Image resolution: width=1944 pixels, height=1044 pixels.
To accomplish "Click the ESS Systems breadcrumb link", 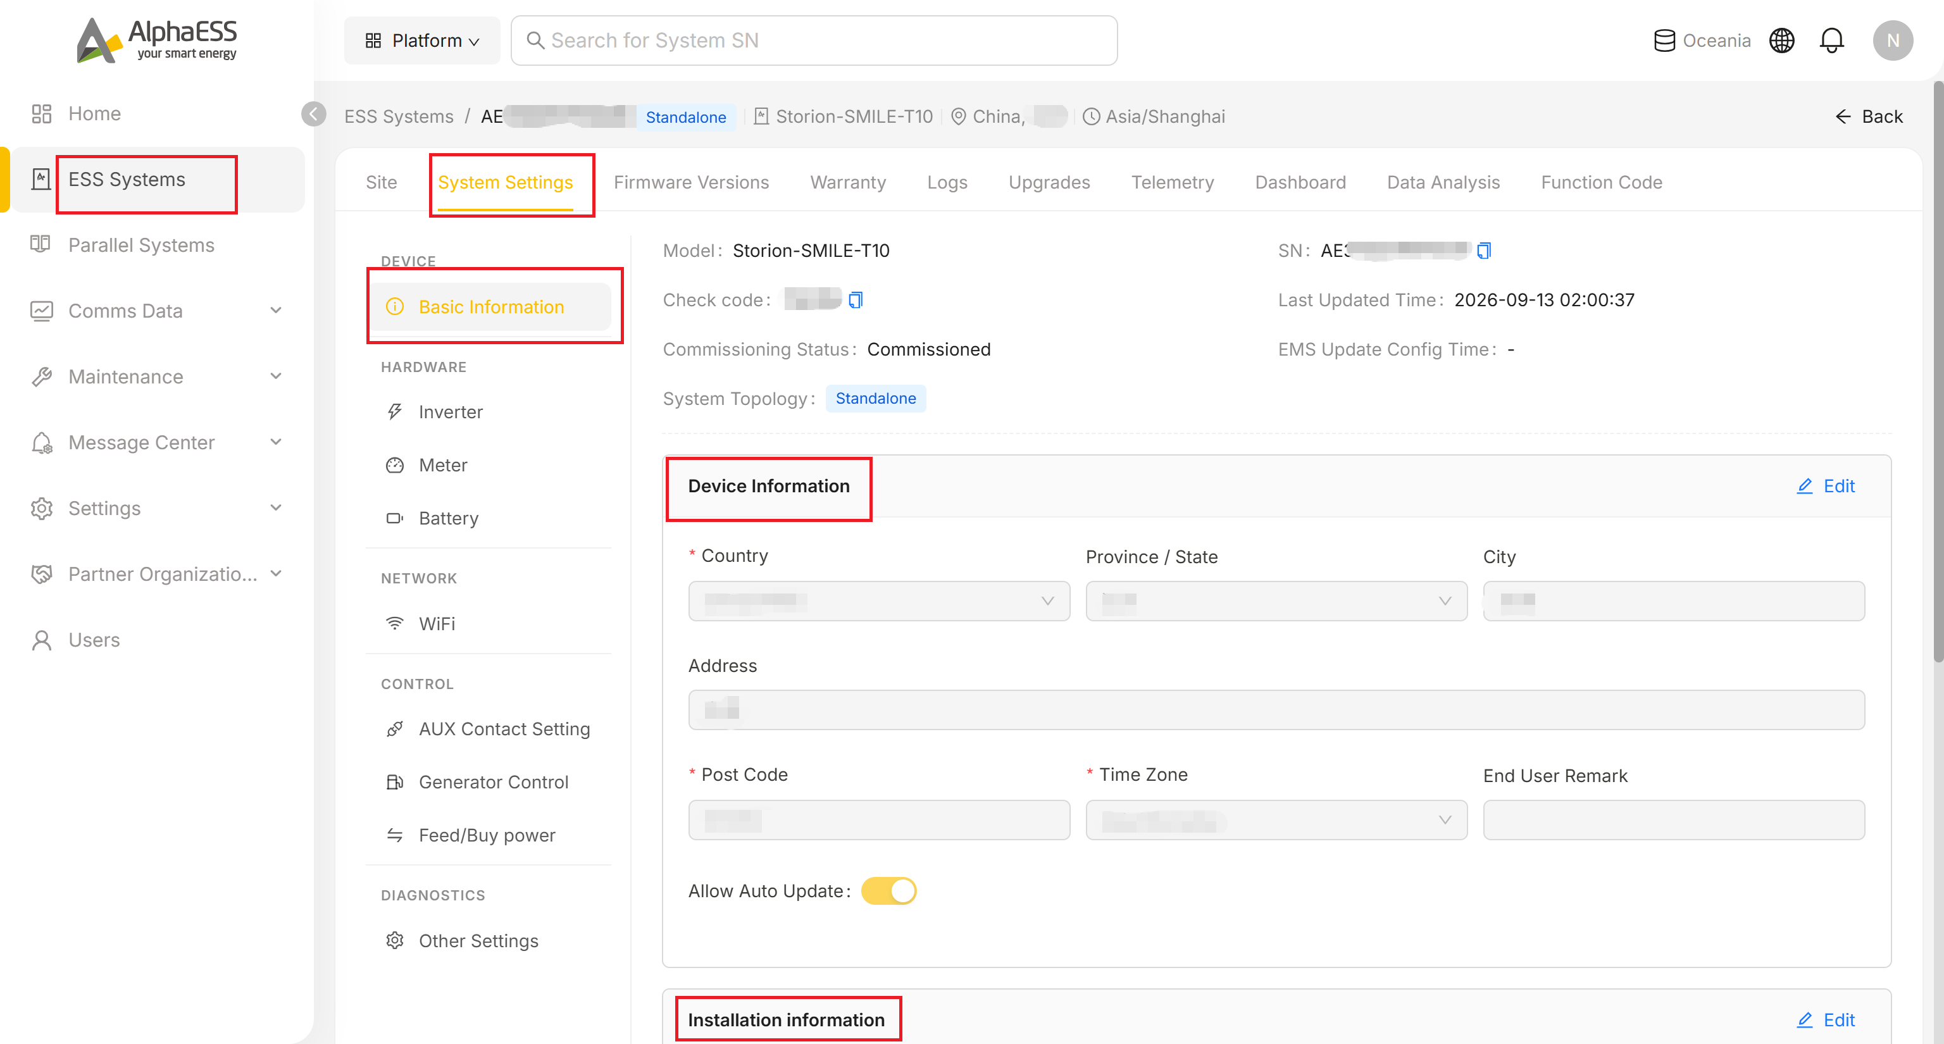I will (x=399, y=116).
